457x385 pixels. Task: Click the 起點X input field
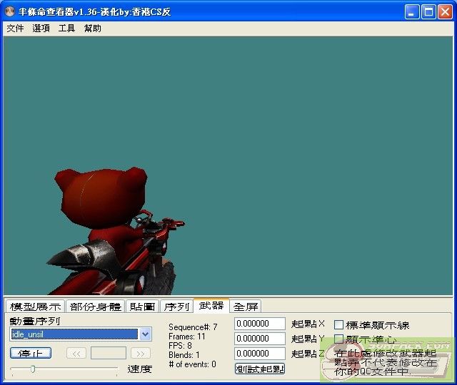click(260, 324)
